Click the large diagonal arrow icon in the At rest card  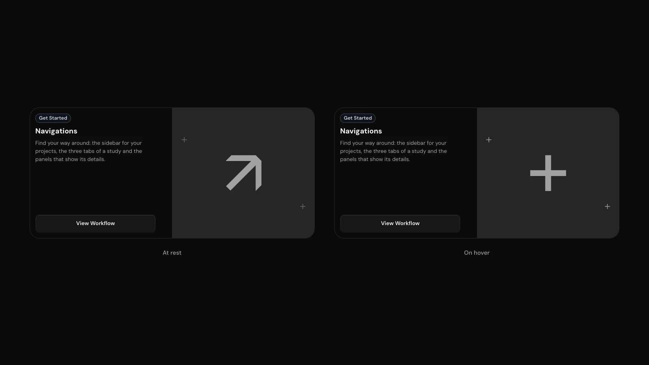pyautogui.click(x=244, y=173)
